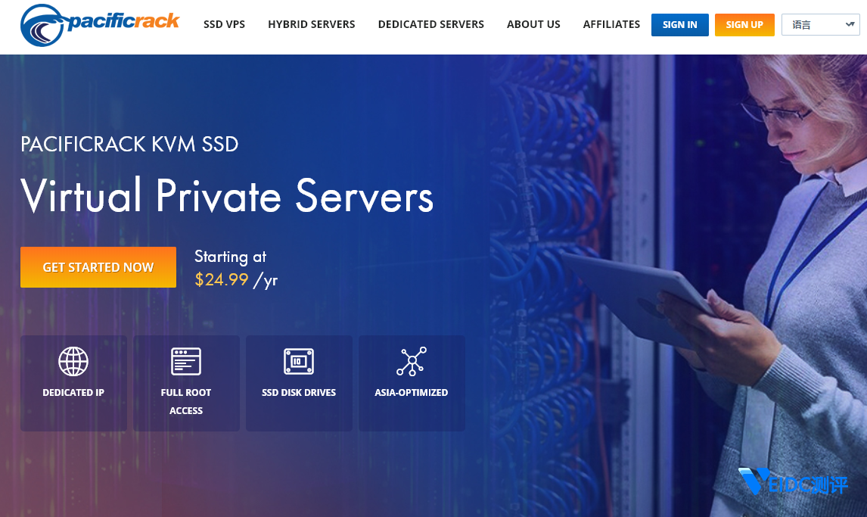The image size is (867, 517).
Task: Click the Sign In button
Action: coord(679,25)
